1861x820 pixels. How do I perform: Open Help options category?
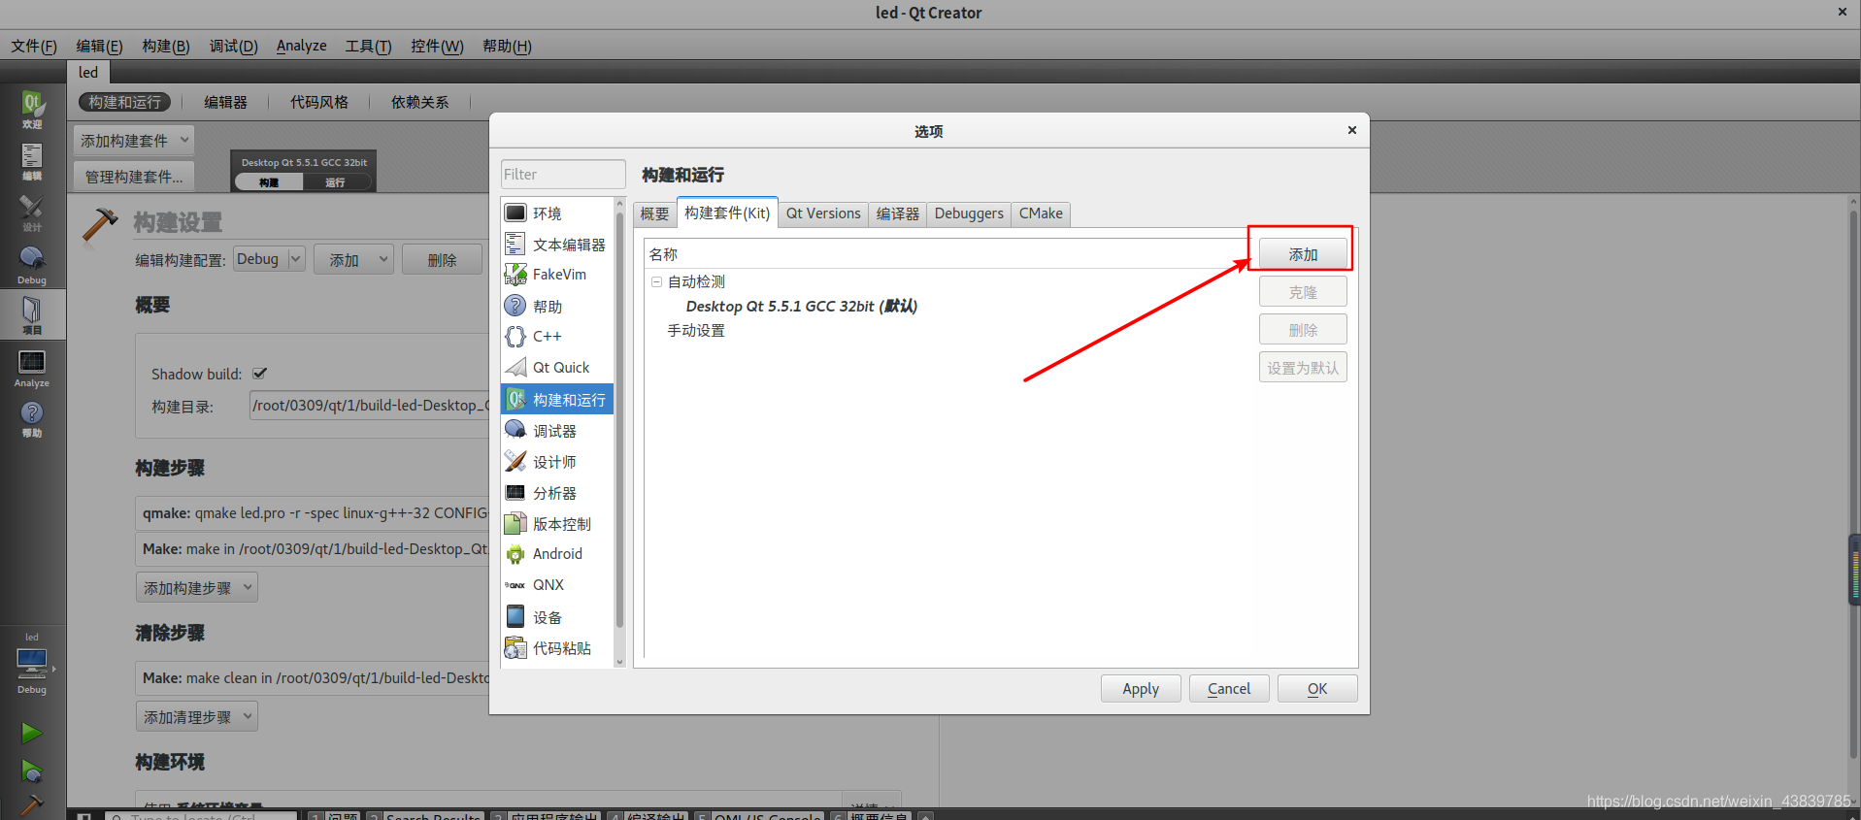coord(557,306)
